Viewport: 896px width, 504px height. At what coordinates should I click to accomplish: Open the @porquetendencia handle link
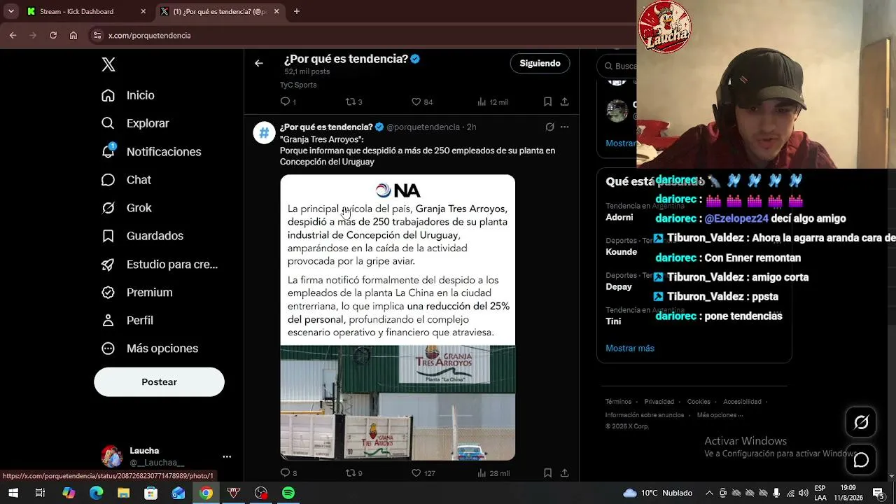(x=423, y=127)
